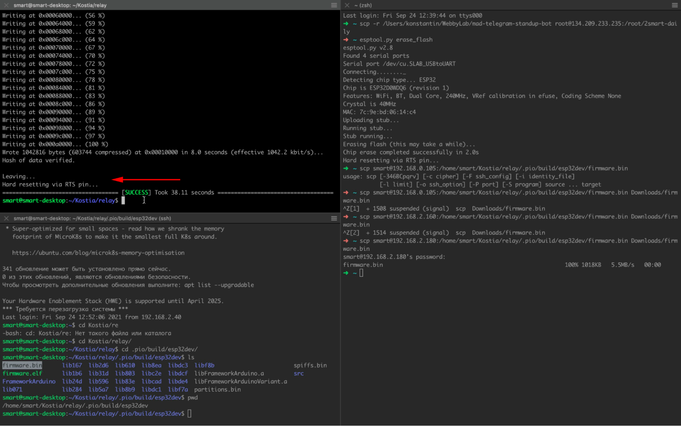
Task: Click the esp32dev ssh pane command prompt
Action: (x=97, y=414)
